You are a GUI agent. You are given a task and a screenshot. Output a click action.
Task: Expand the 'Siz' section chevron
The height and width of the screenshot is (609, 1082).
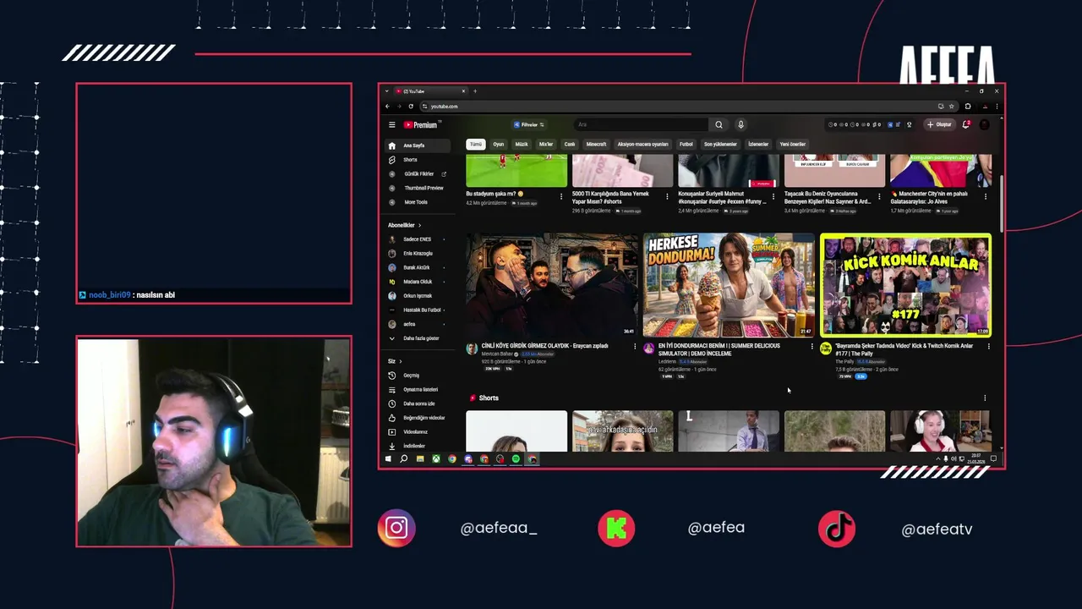400,361
